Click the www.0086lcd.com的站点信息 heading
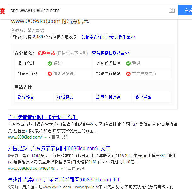Screen dimensions: 192x190 coord(50,21)
